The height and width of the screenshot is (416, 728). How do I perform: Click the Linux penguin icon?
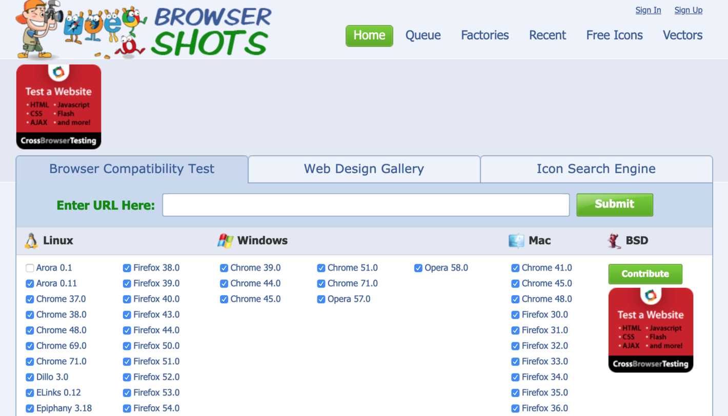(x=31, y=241)
